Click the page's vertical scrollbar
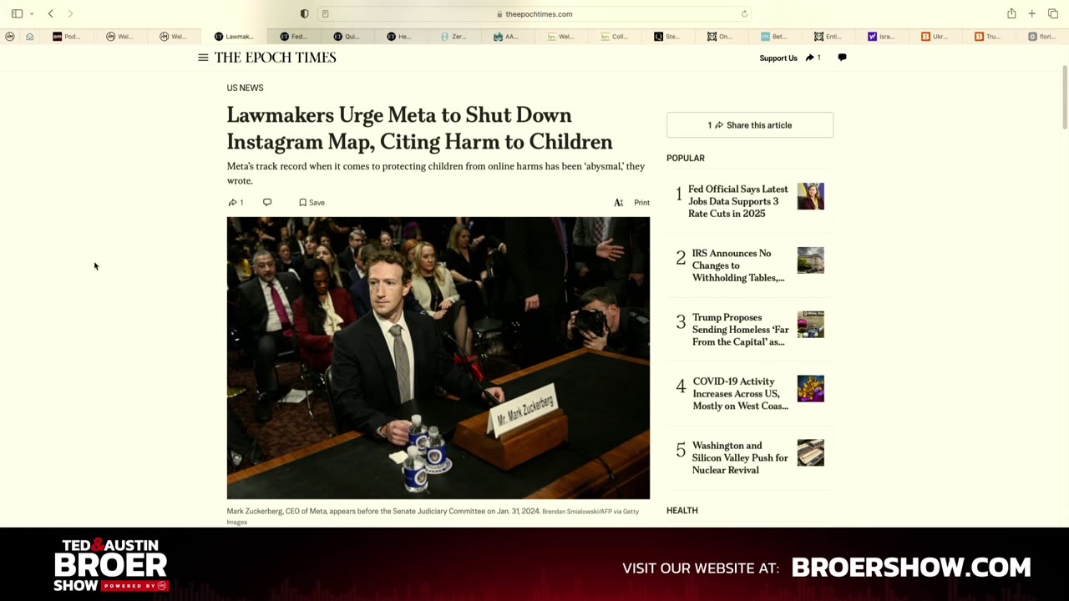The height and width of the screenshot is (601, 1069). (x=1064, y=96)
